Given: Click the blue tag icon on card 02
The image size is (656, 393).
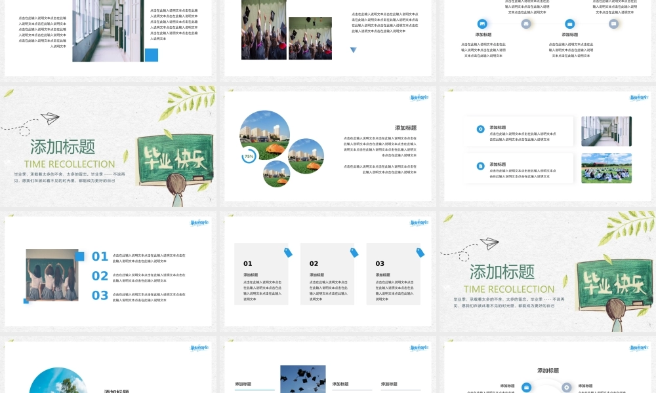Looking at the screenshot, I should (x=354, y=252).
